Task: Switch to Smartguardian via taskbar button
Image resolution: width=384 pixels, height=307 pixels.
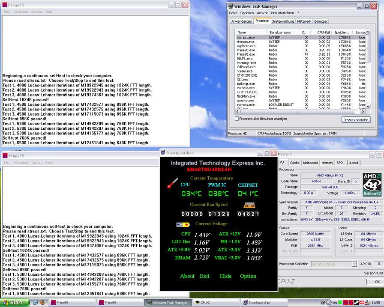Action: (x=264, y=303)
